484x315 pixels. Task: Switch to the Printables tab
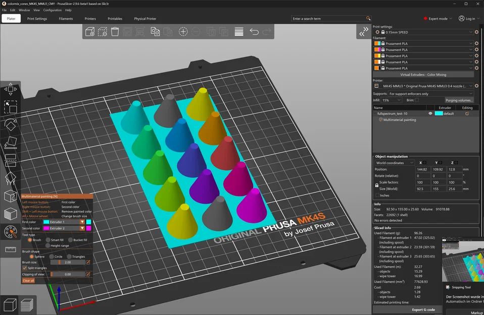(x=115, y=19)
